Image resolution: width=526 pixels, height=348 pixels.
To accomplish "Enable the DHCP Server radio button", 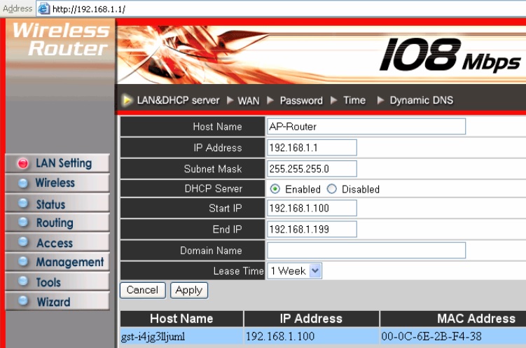I will (x=275, y=189).
